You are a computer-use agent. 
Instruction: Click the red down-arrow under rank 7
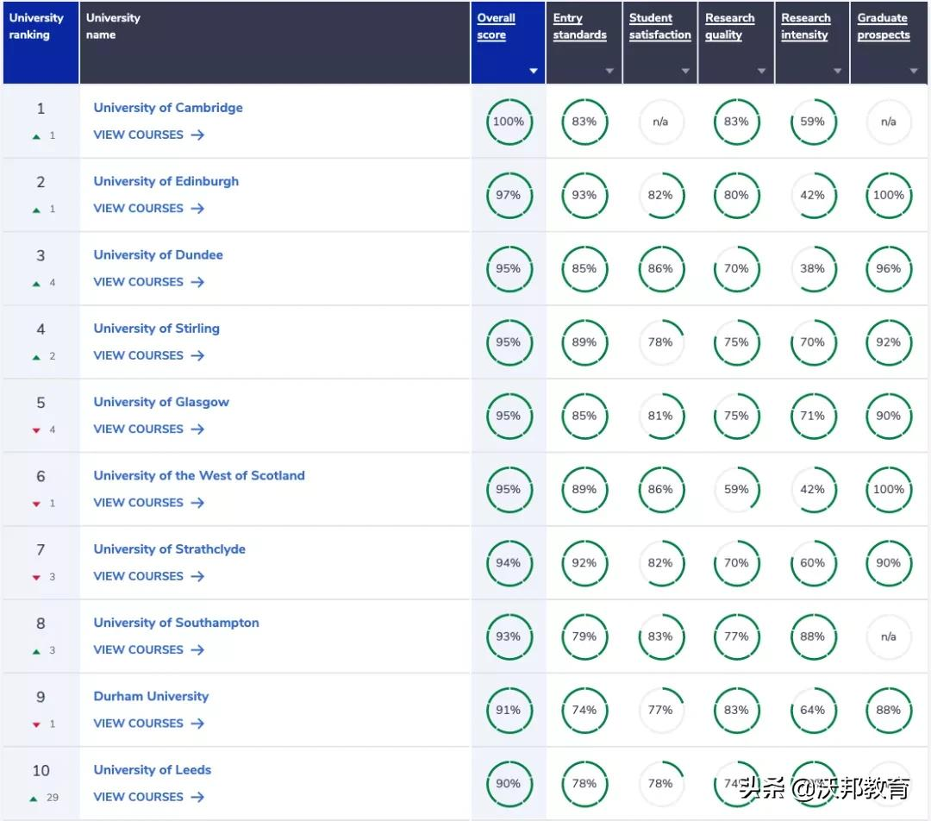tap(36, 578)
